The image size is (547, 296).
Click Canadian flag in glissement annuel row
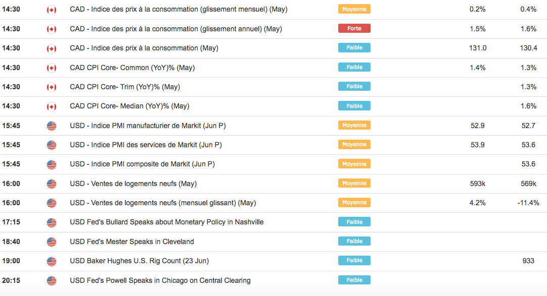51,29
